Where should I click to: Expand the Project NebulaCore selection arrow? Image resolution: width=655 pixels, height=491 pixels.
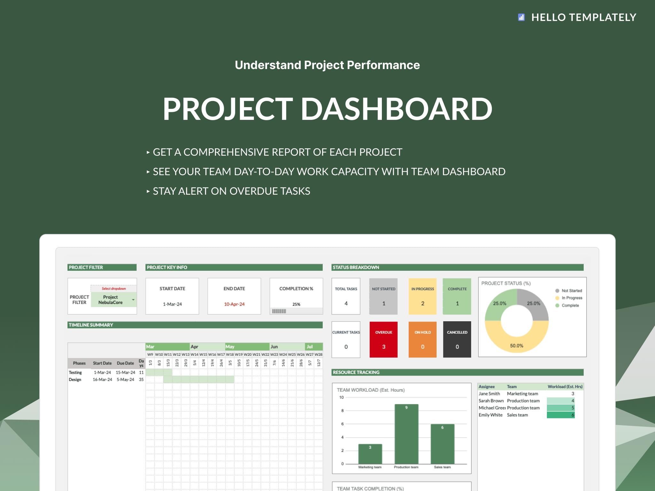coord(133,300)
